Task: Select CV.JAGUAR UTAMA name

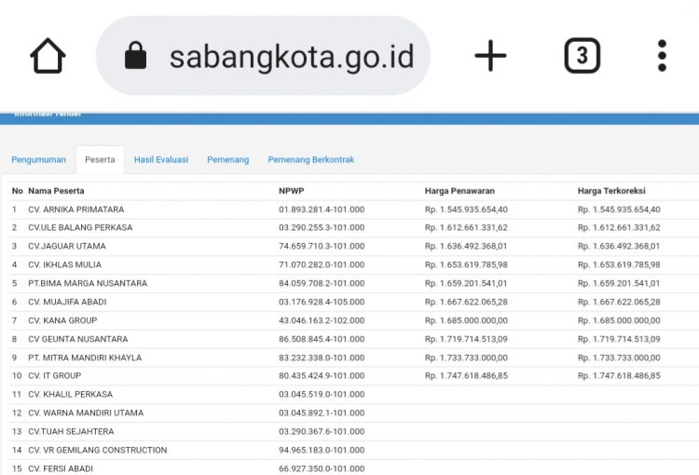Action: (67, 246)
